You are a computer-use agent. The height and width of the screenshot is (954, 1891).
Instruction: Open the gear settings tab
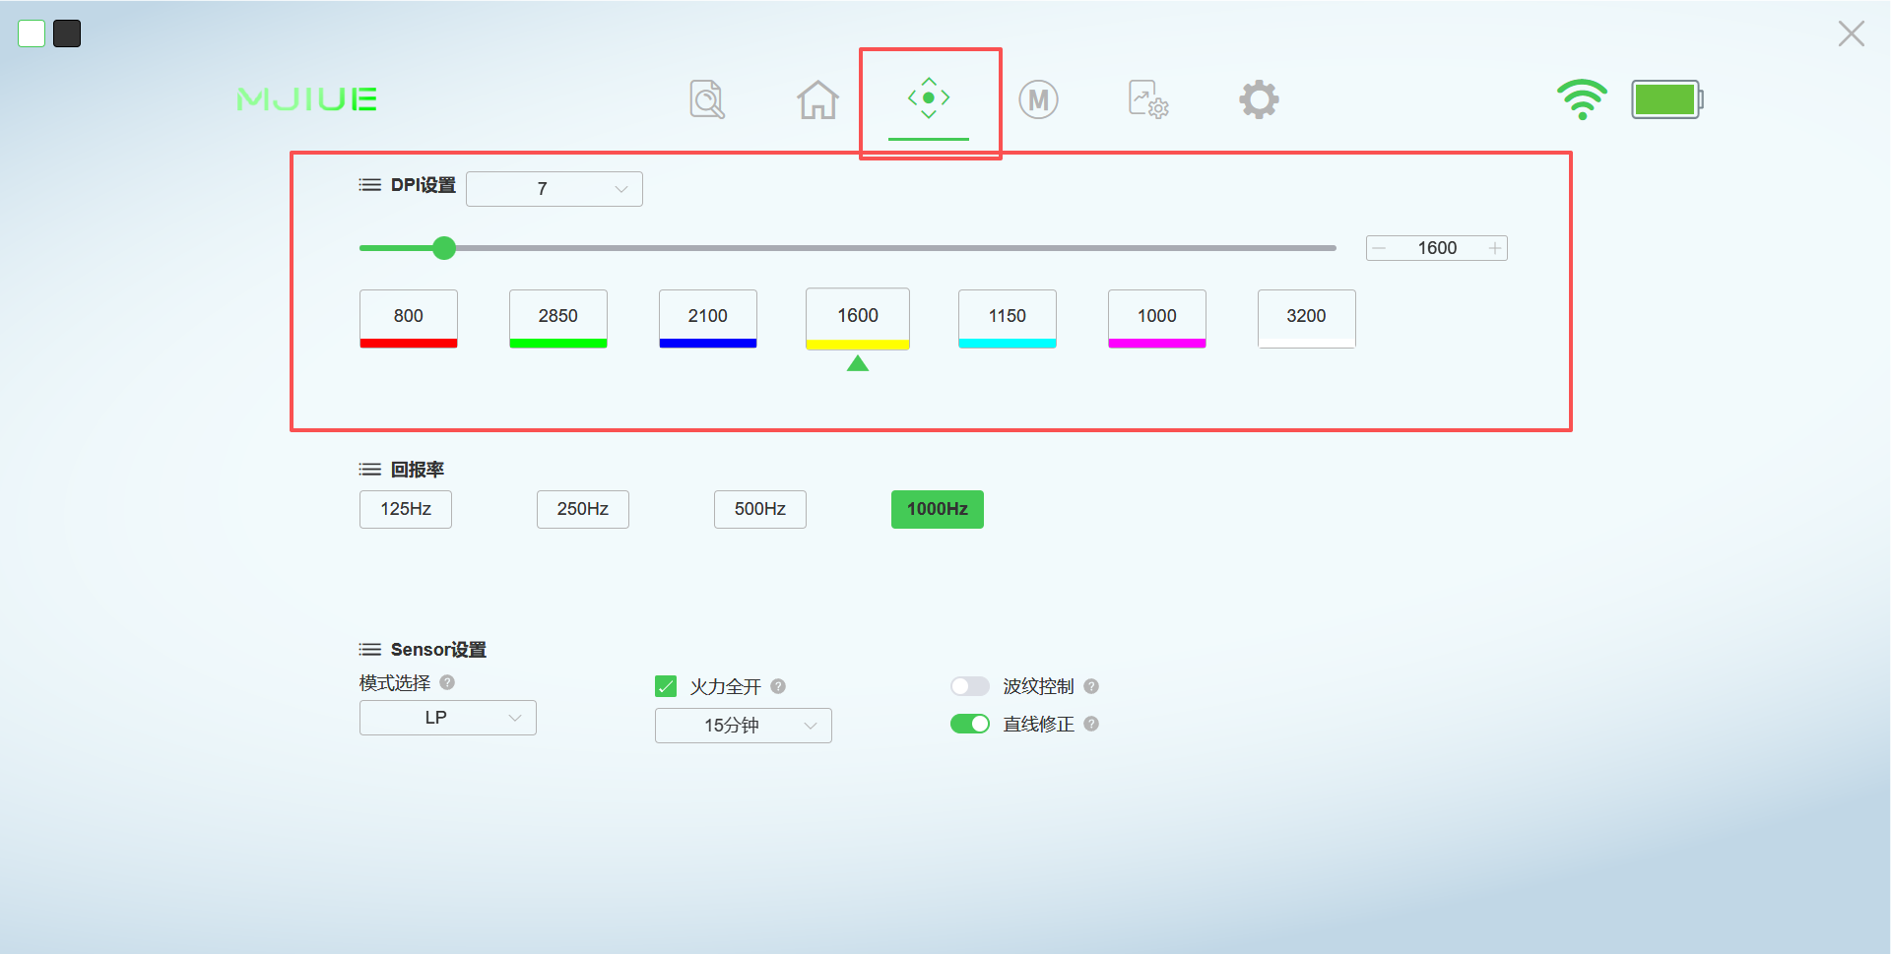pos(1259,99)
